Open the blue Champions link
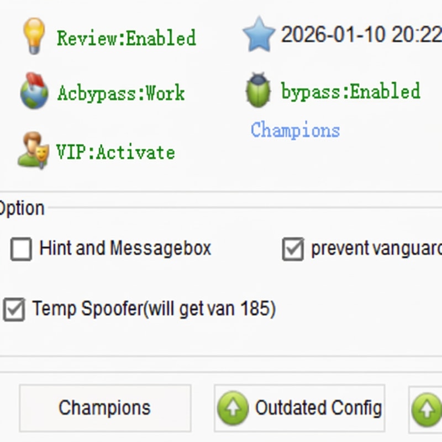This screenshot has width=442, height=442. 295,130
